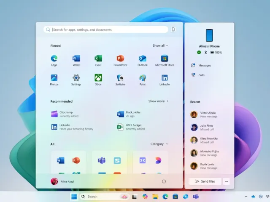Click the Windows Start button on taskbar
This screenshot has width=270, height=202.
[x=74, y=197]
